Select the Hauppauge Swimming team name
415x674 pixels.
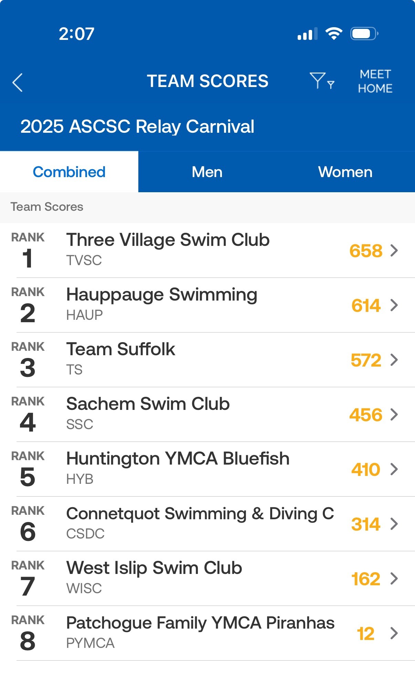click(162, 295)
